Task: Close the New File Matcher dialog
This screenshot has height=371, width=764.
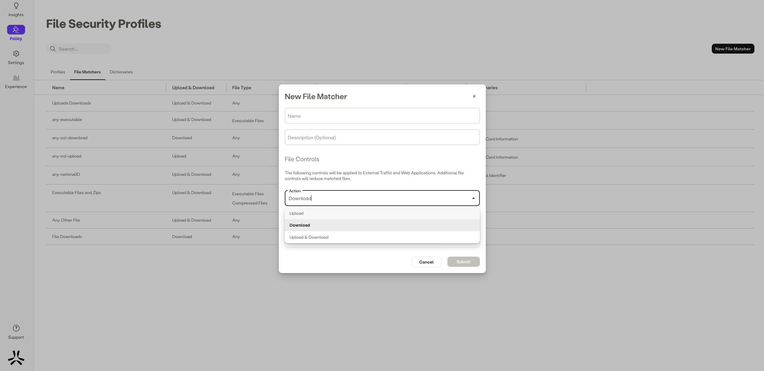Action: [x=474, y=96]
